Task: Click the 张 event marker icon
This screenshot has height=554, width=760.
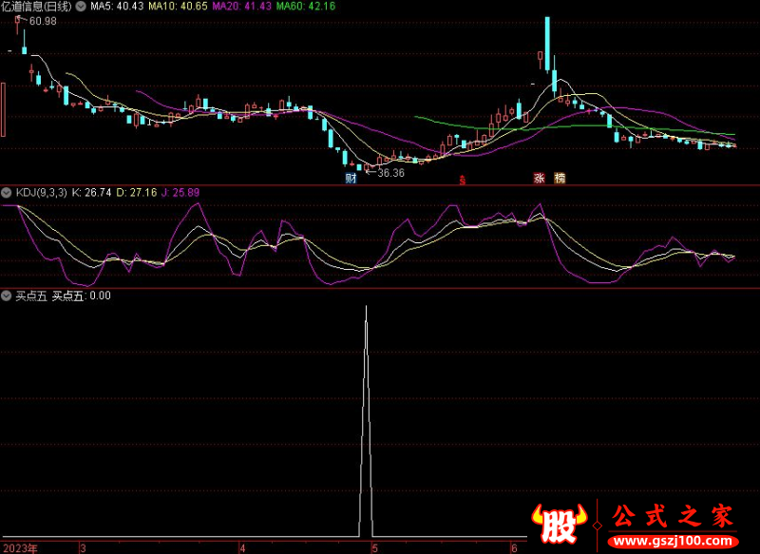Action: point(539,178)
